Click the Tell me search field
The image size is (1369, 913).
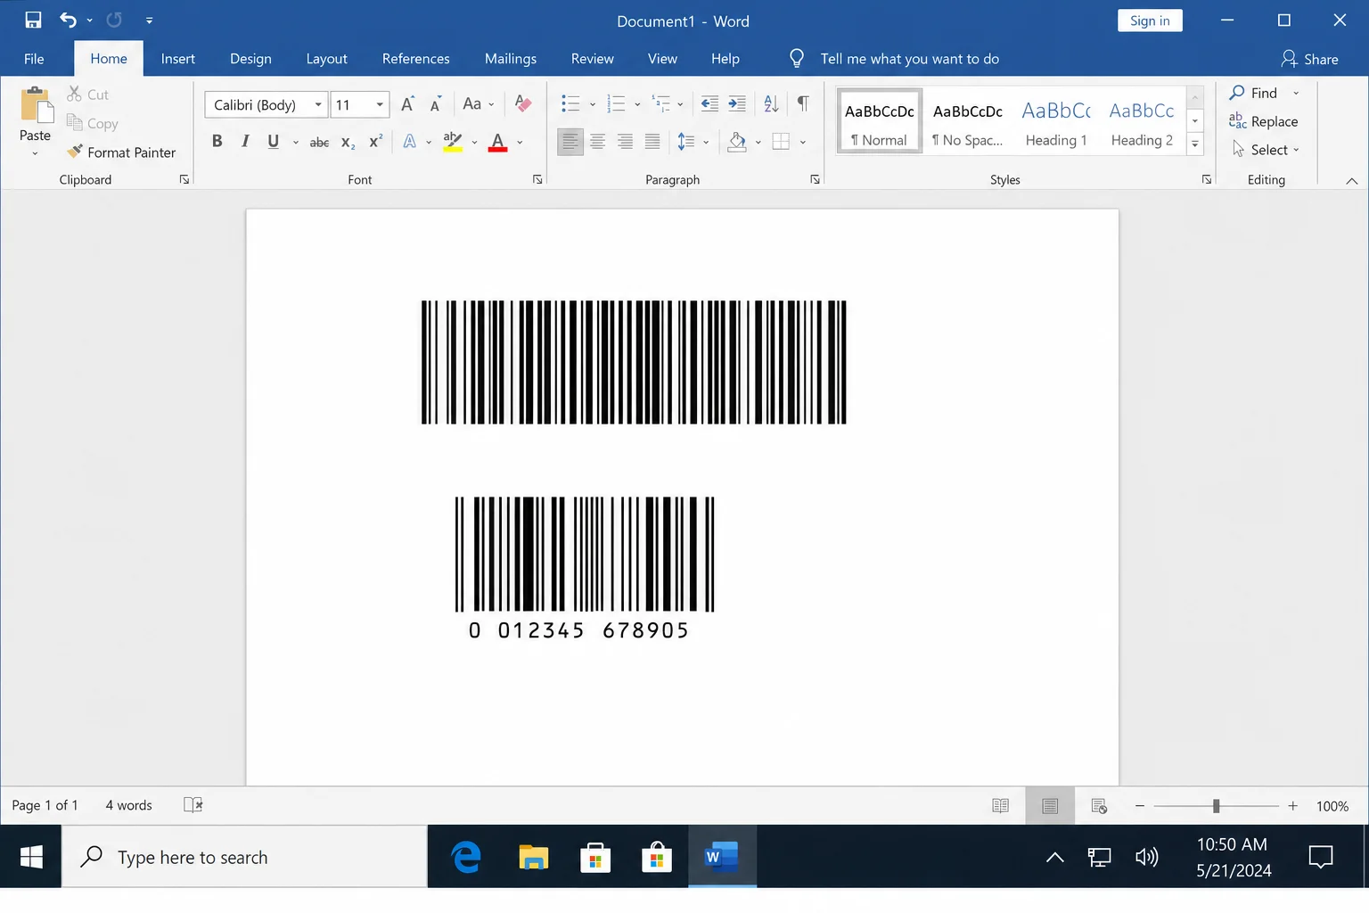(909, 59)
